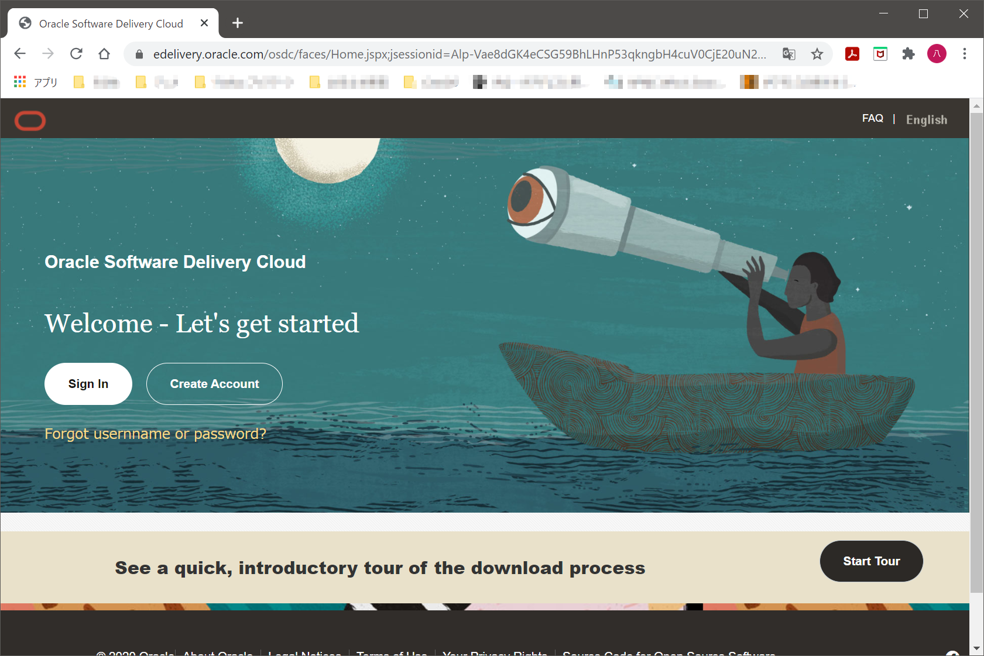Click the Start Tour button

point(872,561)
